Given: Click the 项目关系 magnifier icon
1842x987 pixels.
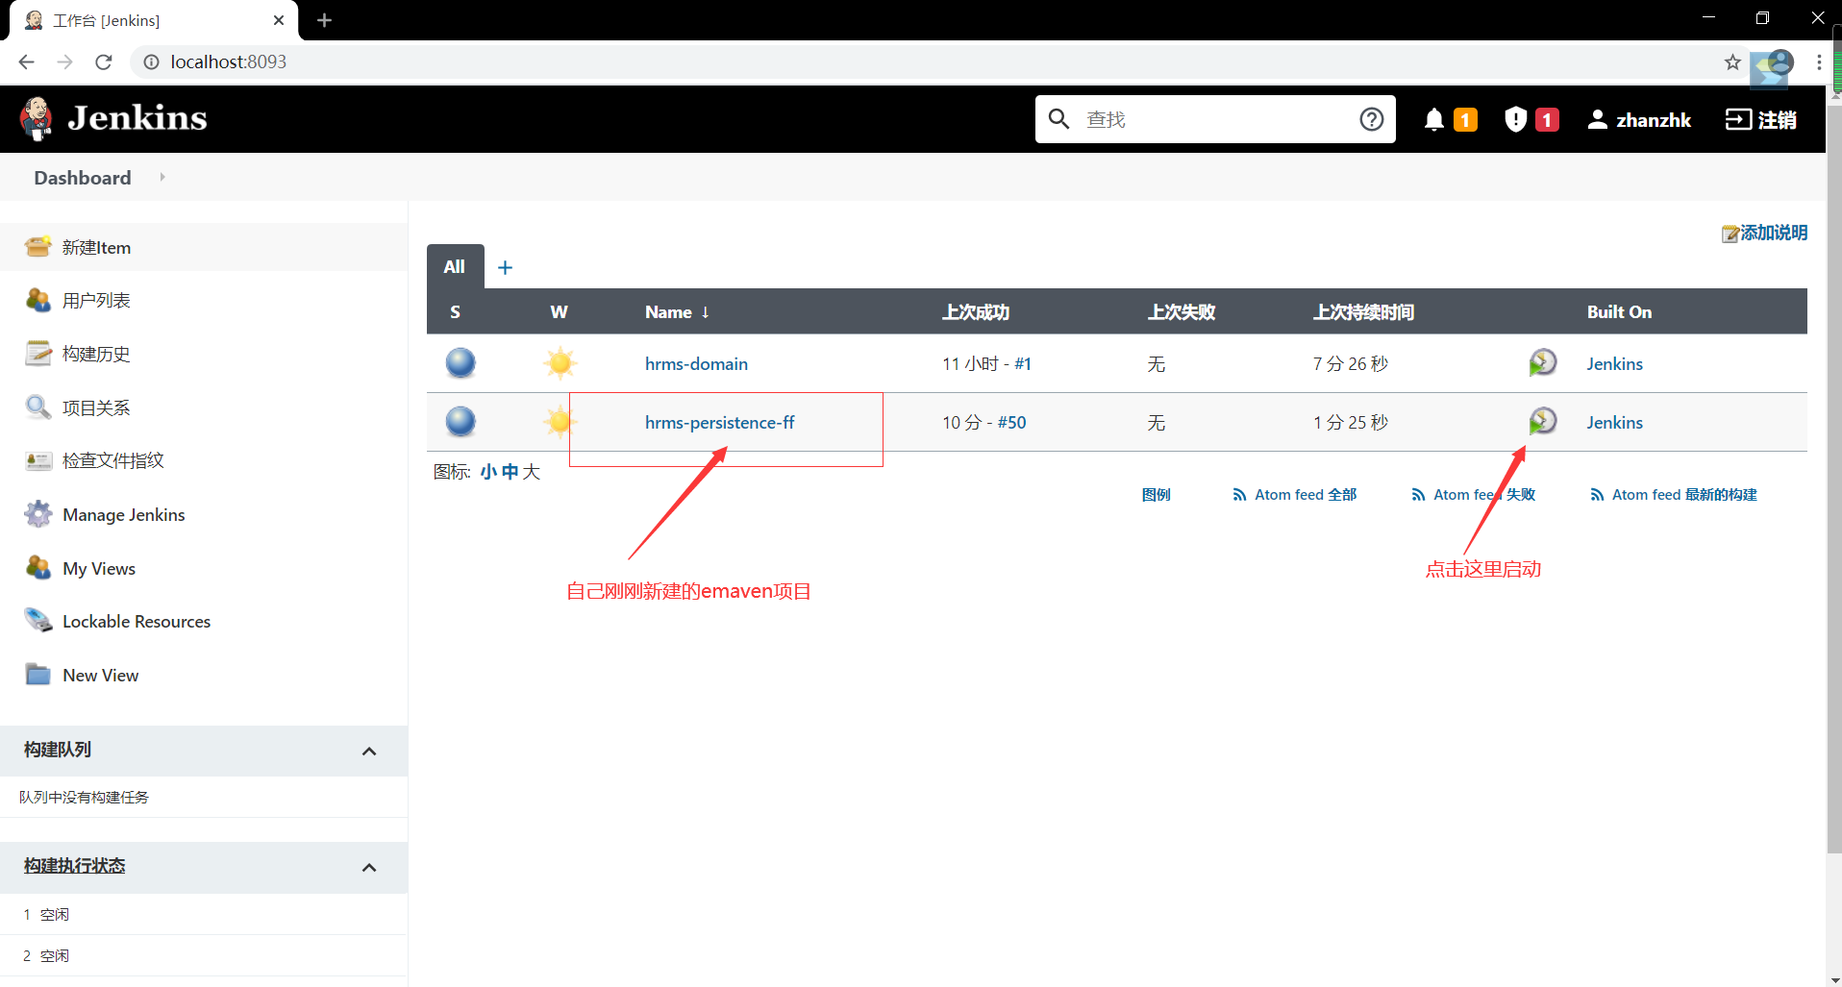Looking at the screenshot, I should (38, 407).
